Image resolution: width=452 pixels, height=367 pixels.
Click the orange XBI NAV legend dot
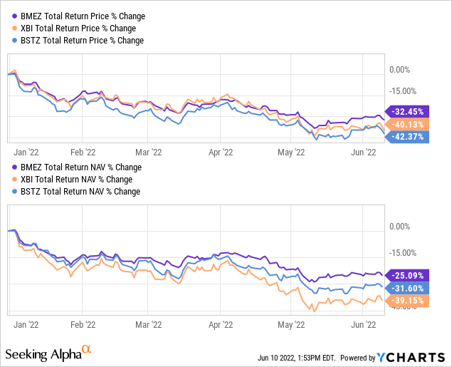14,180
